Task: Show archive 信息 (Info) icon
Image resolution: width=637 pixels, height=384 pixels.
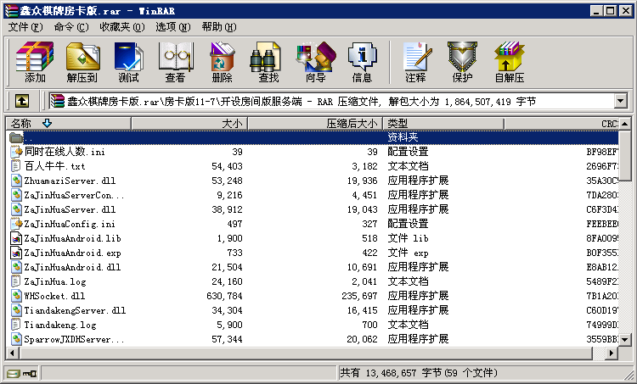Action: tap(362, 63)
